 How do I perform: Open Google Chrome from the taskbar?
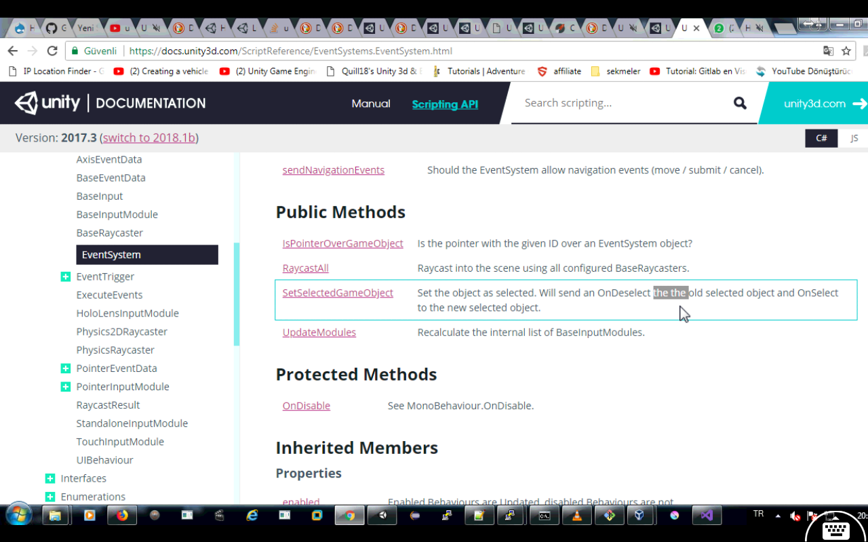(349, 516)
